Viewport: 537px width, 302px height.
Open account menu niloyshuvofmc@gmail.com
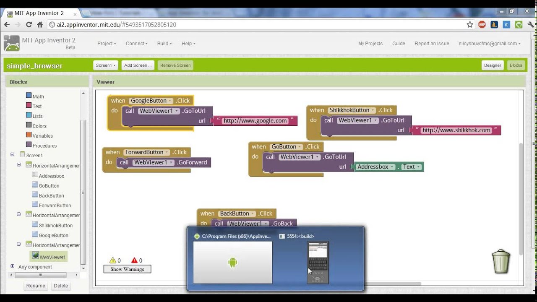pos(489,44)
